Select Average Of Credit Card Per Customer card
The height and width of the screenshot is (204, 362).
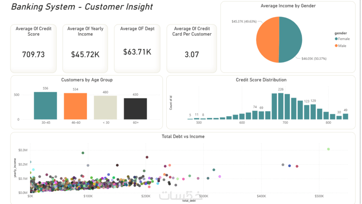[191, 48]
